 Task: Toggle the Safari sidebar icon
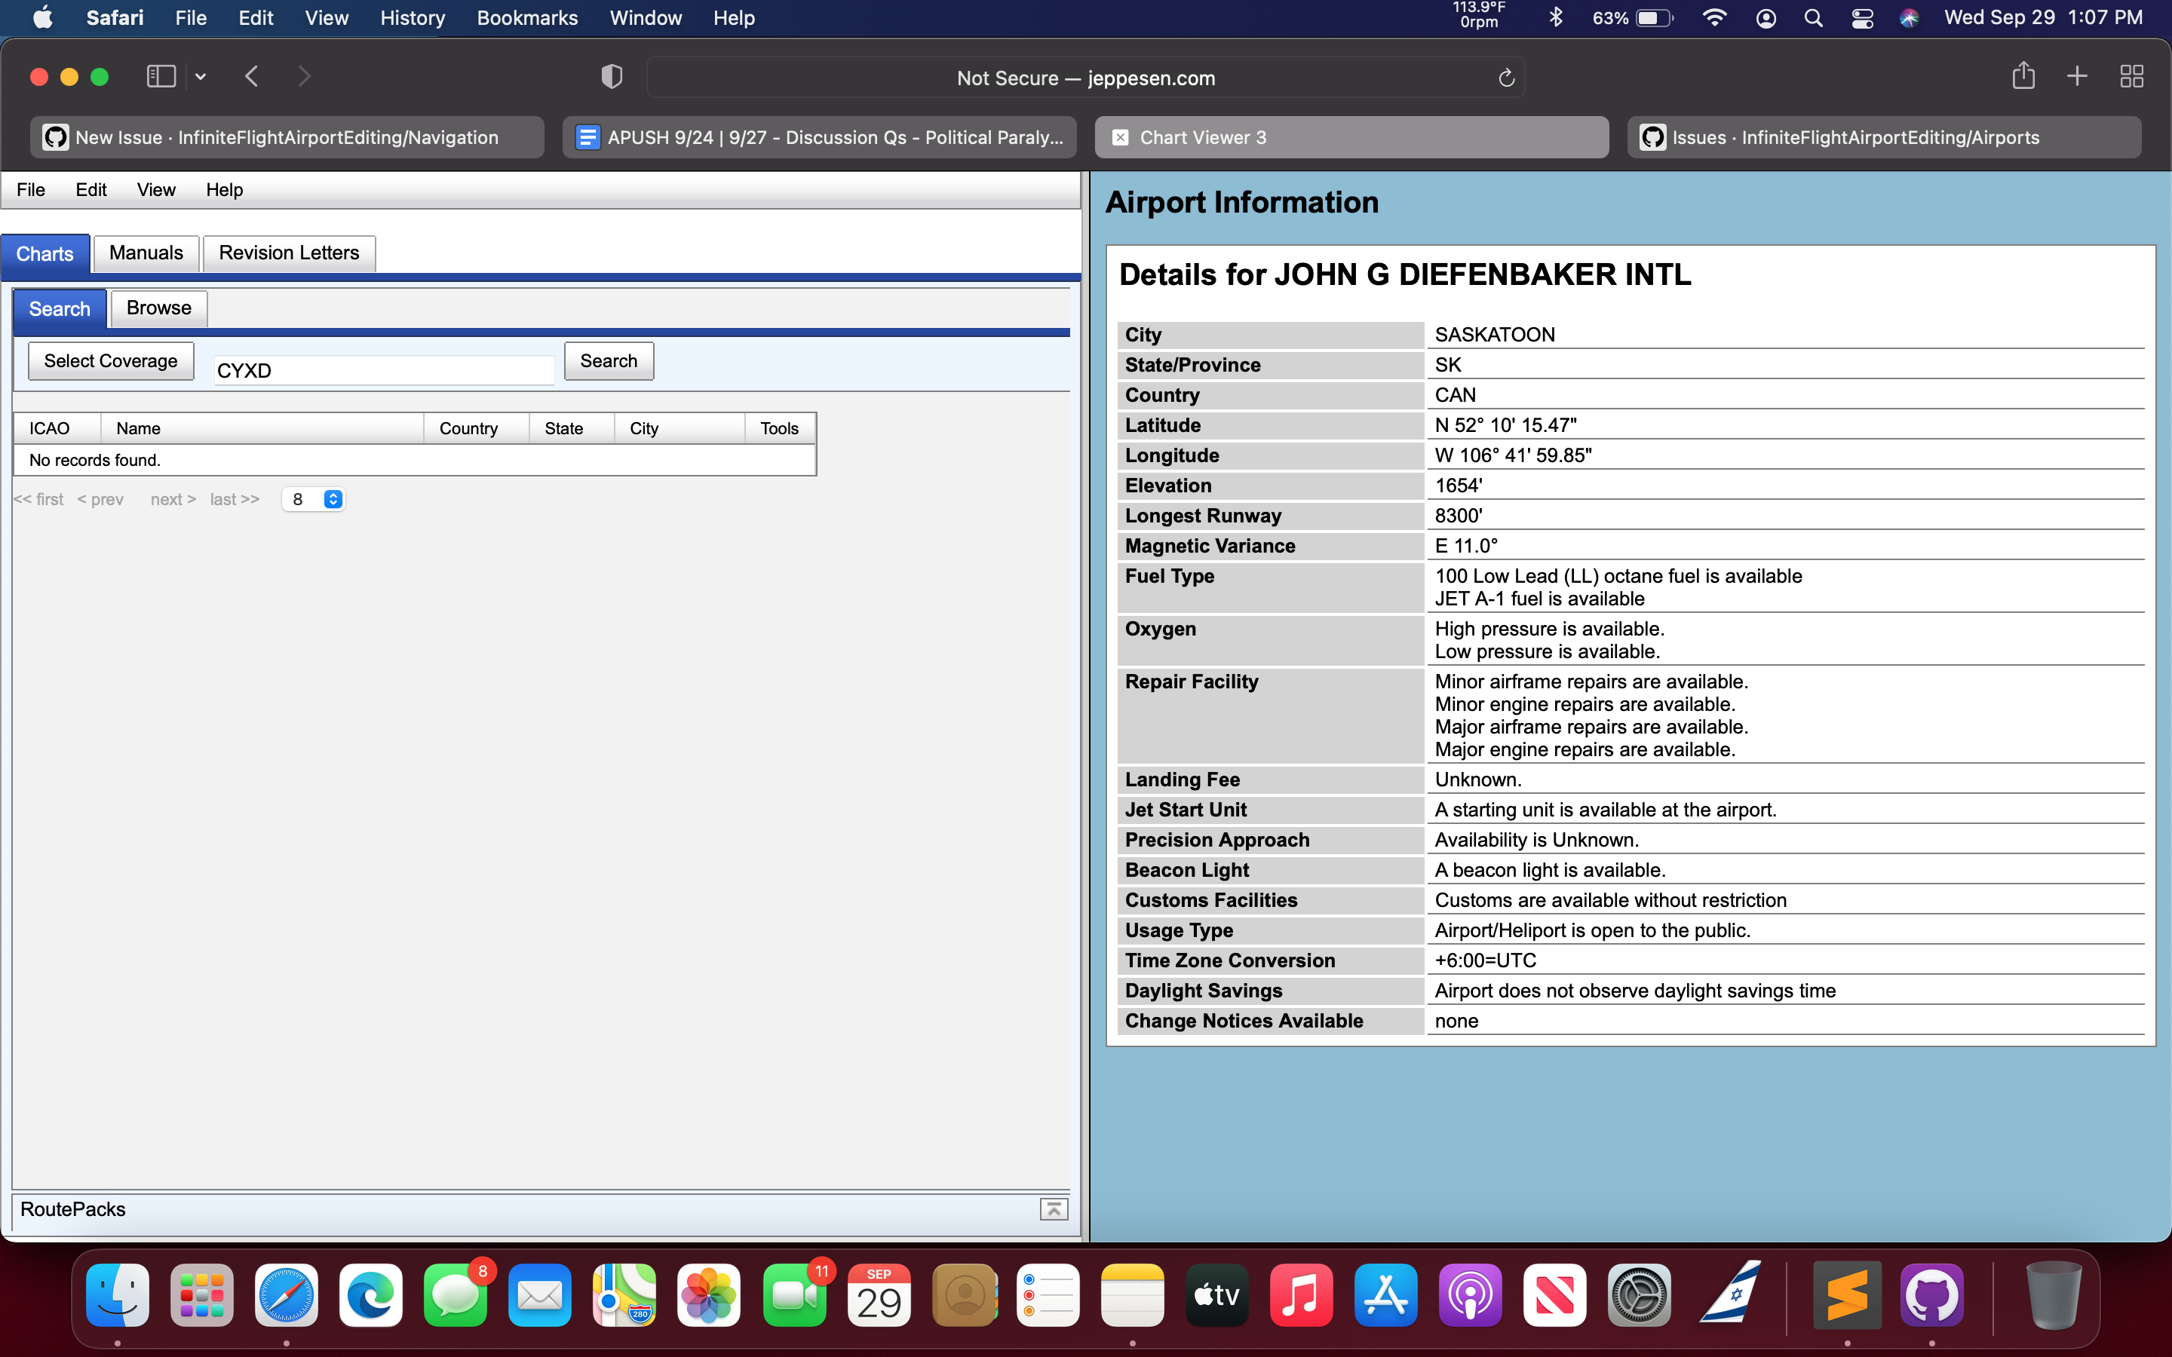pos(161,76)
